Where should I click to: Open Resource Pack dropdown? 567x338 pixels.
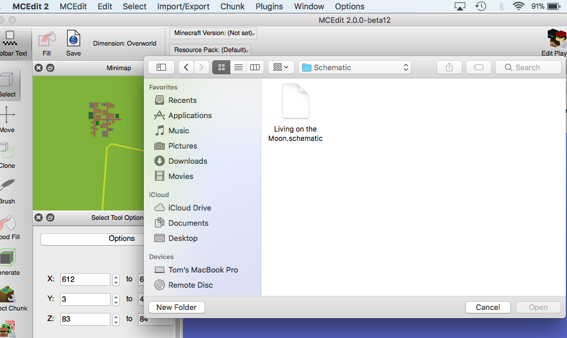(210, 50)
